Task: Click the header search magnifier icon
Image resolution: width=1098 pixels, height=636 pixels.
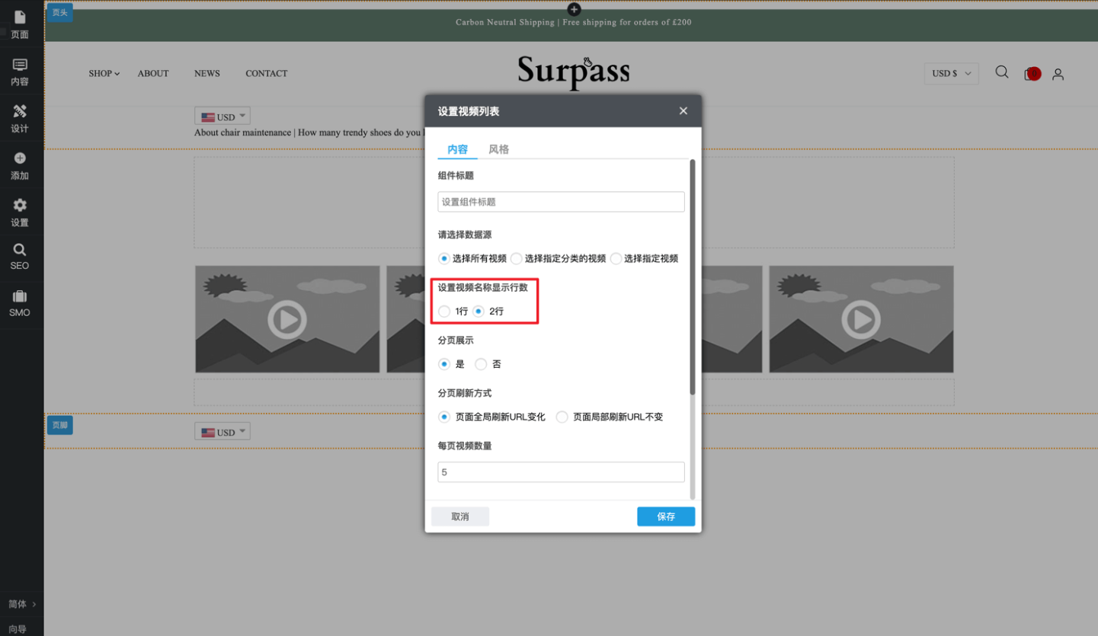Action: point(1002,72)
